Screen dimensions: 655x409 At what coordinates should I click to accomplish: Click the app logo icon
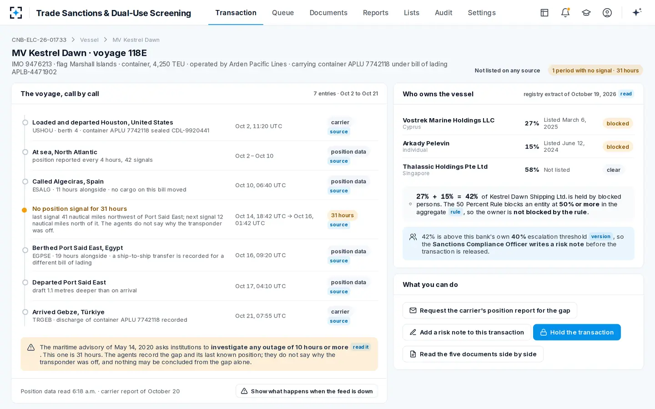point(16,13)
